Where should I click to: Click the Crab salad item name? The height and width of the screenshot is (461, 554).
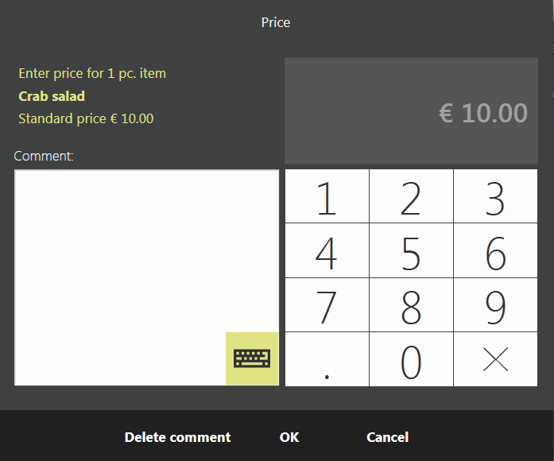52,96
